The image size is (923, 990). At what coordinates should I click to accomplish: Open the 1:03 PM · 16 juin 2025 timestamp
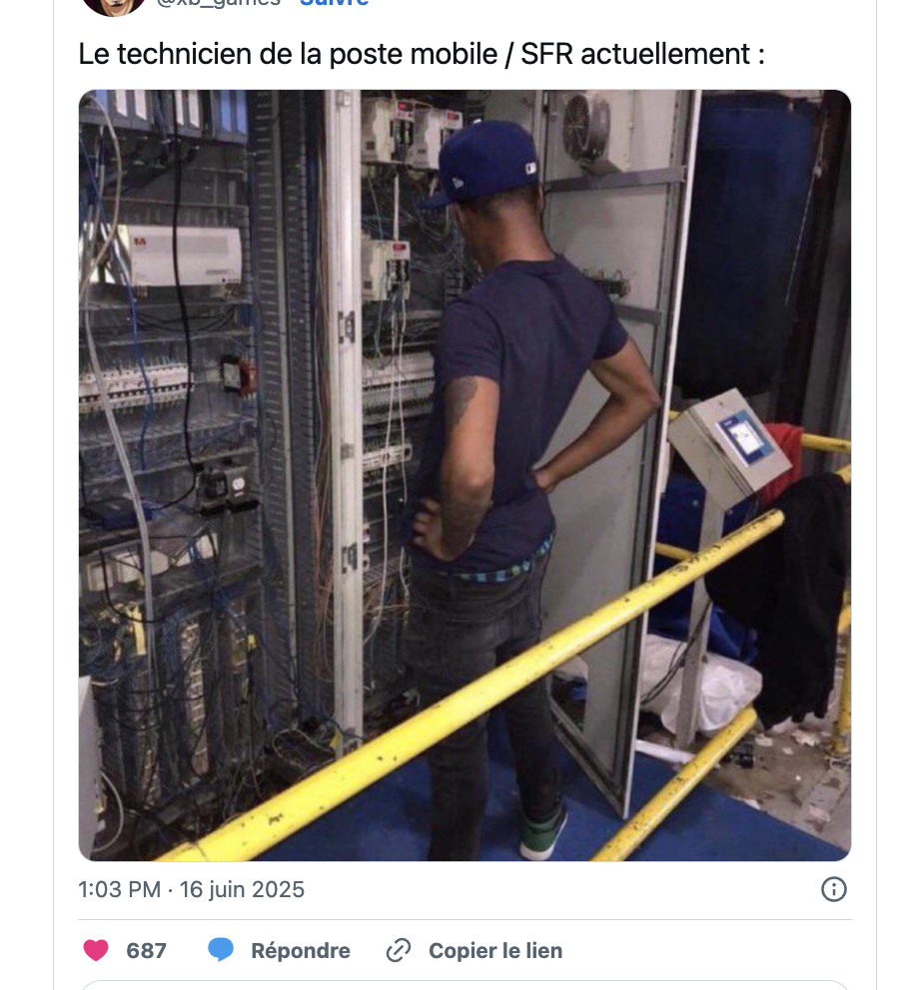tap(191, 889)
